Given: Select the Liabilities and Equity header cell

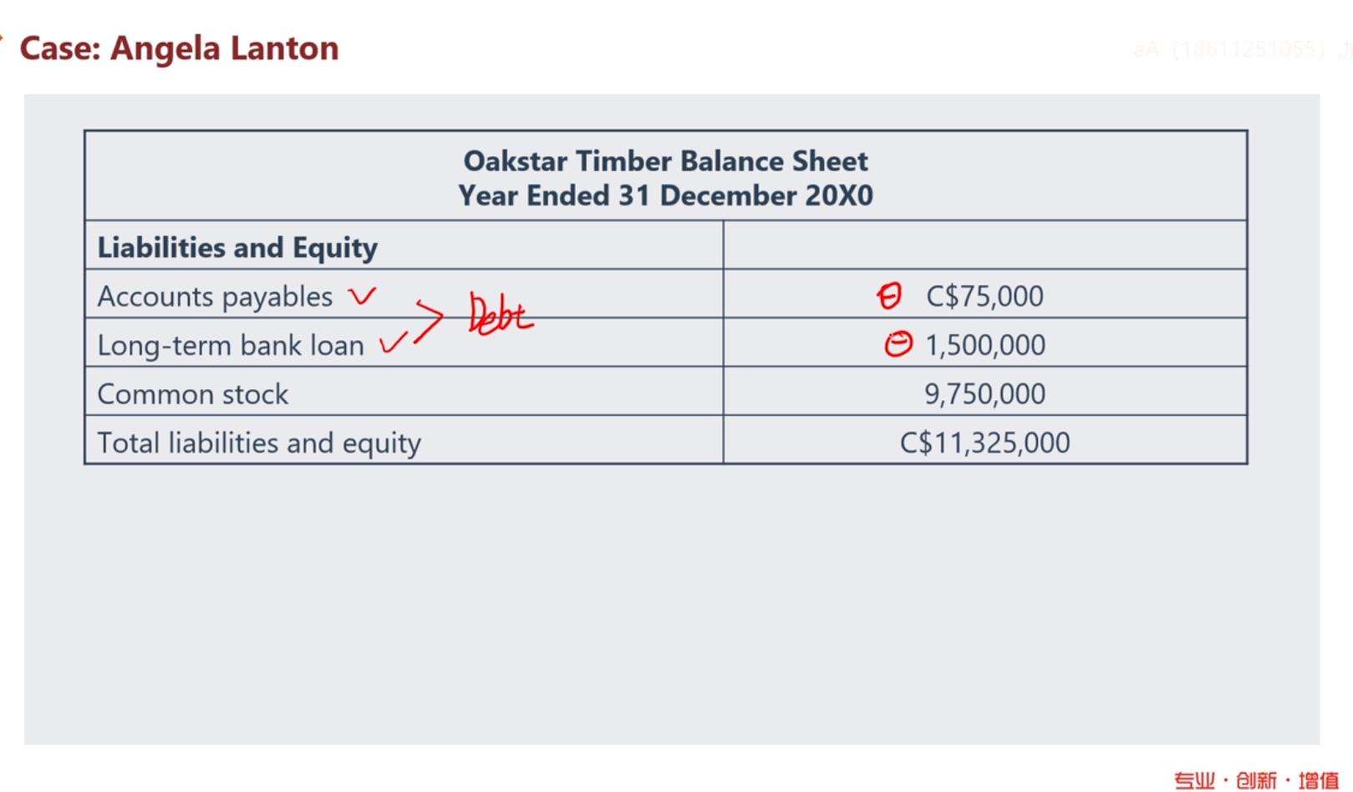Looking at the screenshot, I should [x=237, y=247].
